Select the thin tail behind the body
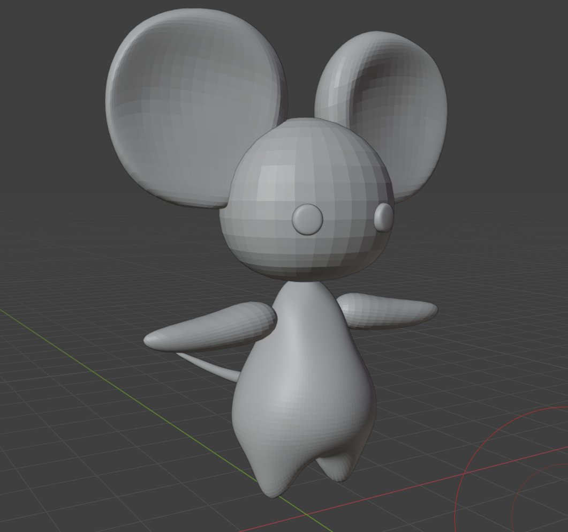The image size is (568, 532). click(208, 367)
